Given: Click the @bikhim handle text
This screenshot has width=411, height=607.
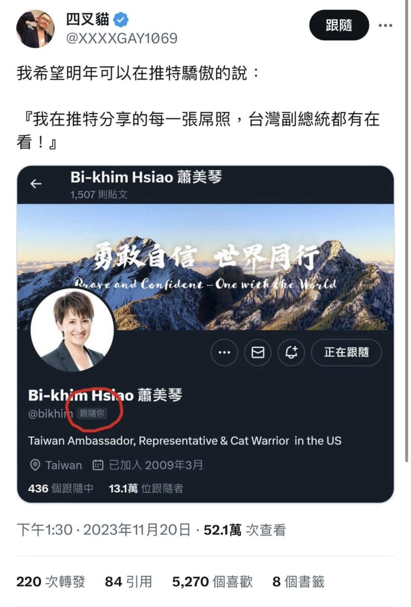Looking at the screenshot, I should click(50, 413).
